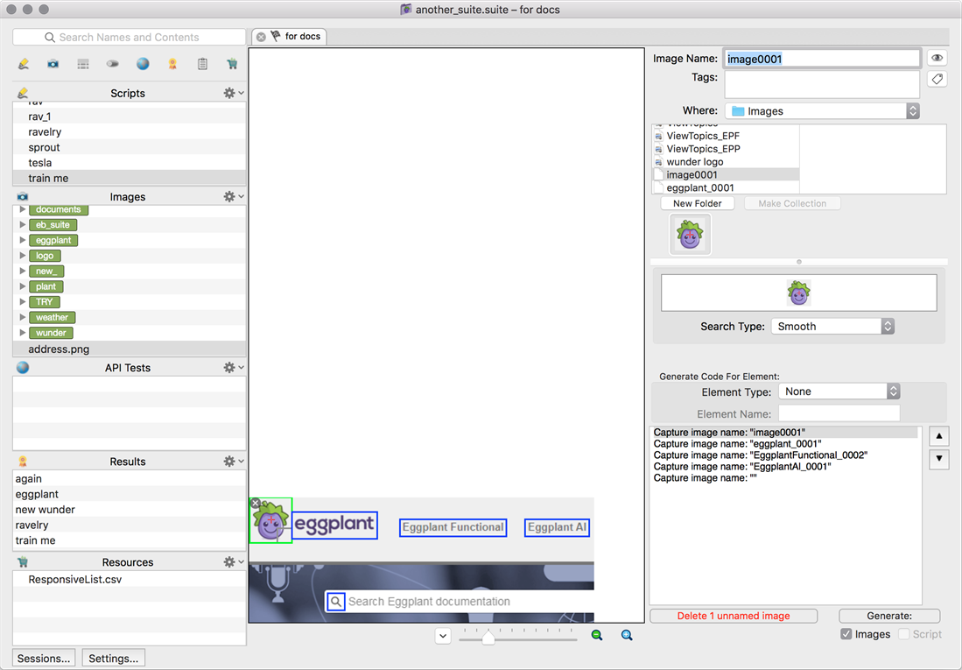Click the magnifier icon in Eggplant documentation search
The image size is (962, 670).
[335, 601]
